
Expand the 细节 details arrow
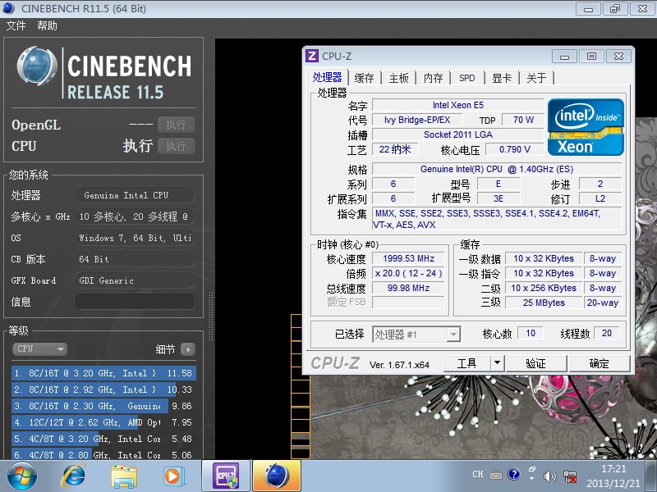pyautogui.click(x=188, y=349)
